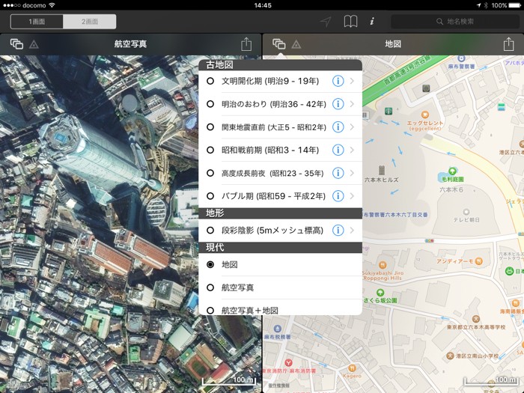This screenshot has height=393, width=524.
Task: Expand chevron for バブル期 row
Action: pos(353,196)
